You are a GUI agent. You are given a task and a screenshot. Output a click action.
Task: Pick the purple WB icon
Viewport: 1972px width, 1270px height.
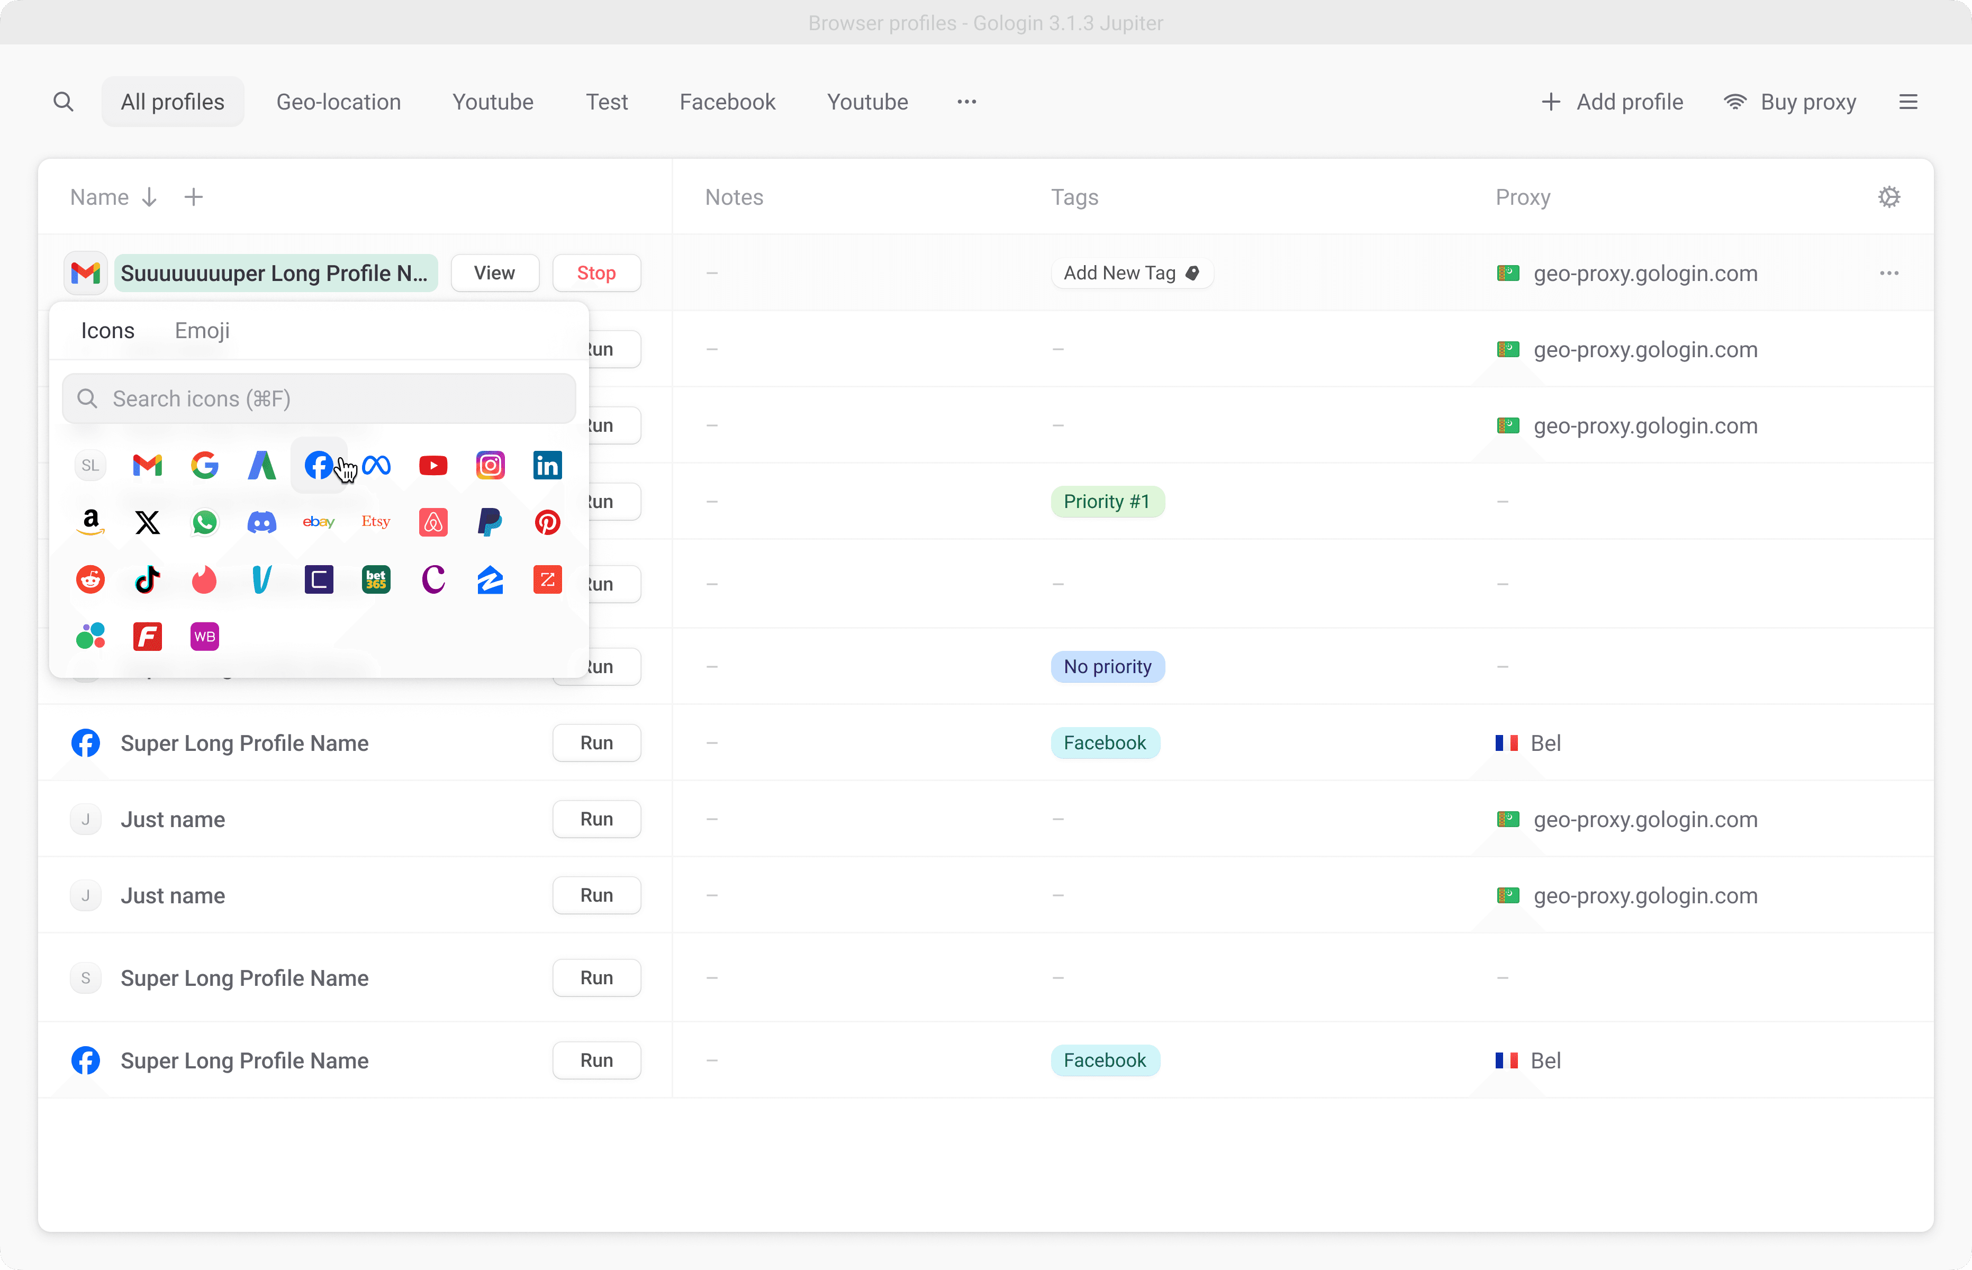[204, 637]
